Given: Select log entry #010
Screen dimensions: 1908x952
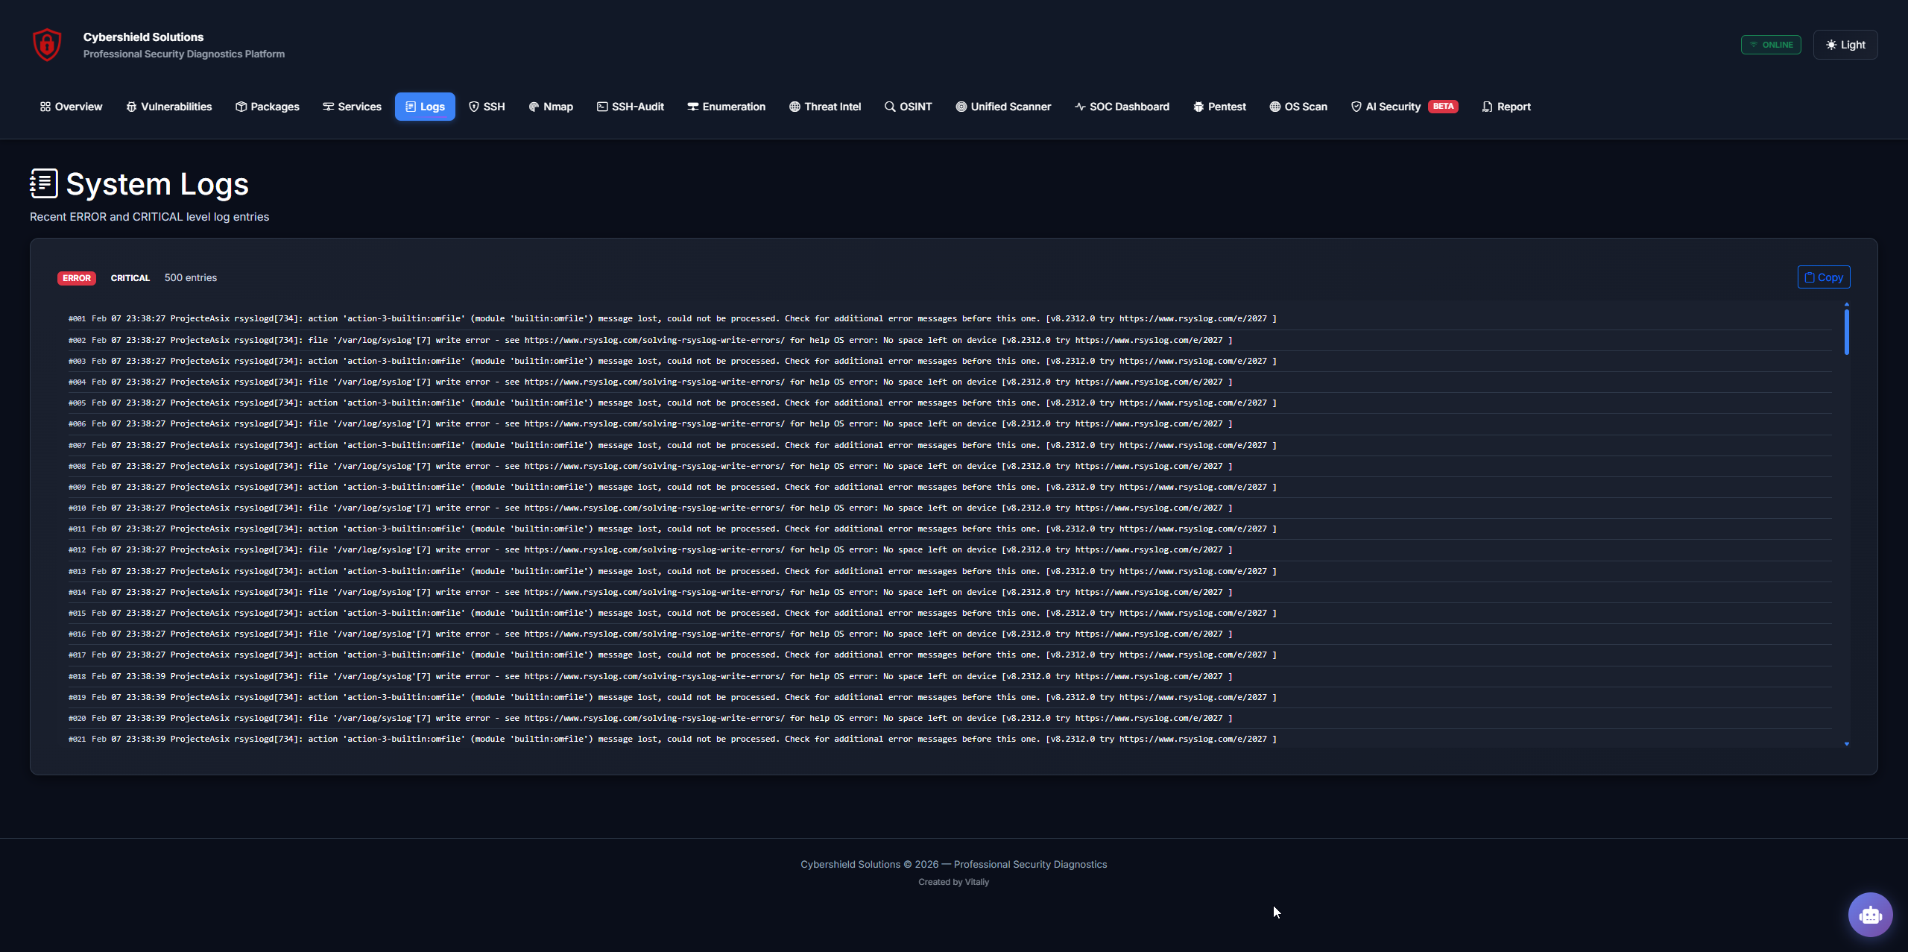Looking at the screenshot, I should pyautogui.click(x=648, y=508).
